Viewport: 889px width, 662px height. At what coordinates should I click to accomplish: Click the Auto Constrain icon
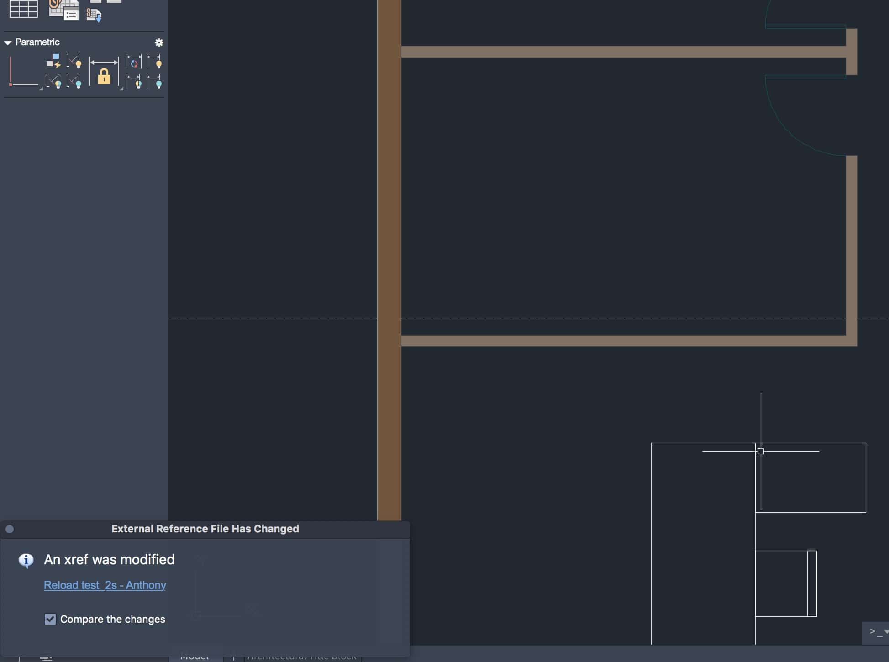coord(53,61)
